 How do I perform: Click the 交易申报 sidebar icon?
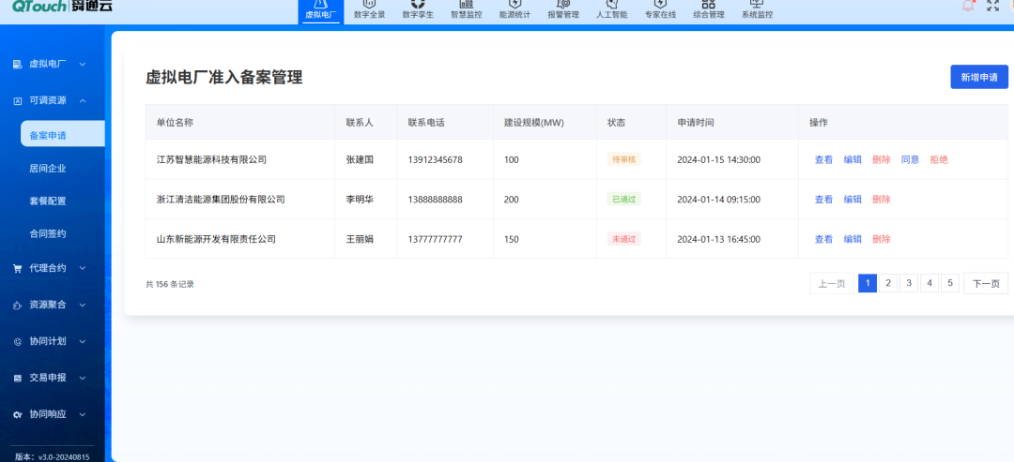(18, 378)
